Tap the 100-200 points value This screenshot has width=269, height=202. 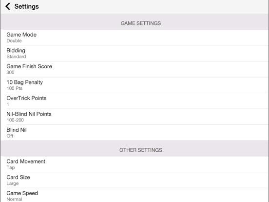[15, 120]
